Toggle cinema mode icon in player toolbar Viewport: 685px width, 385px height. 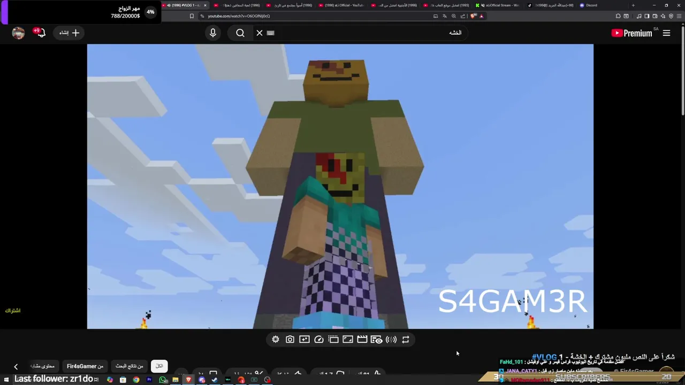click(x=333, y=340)
